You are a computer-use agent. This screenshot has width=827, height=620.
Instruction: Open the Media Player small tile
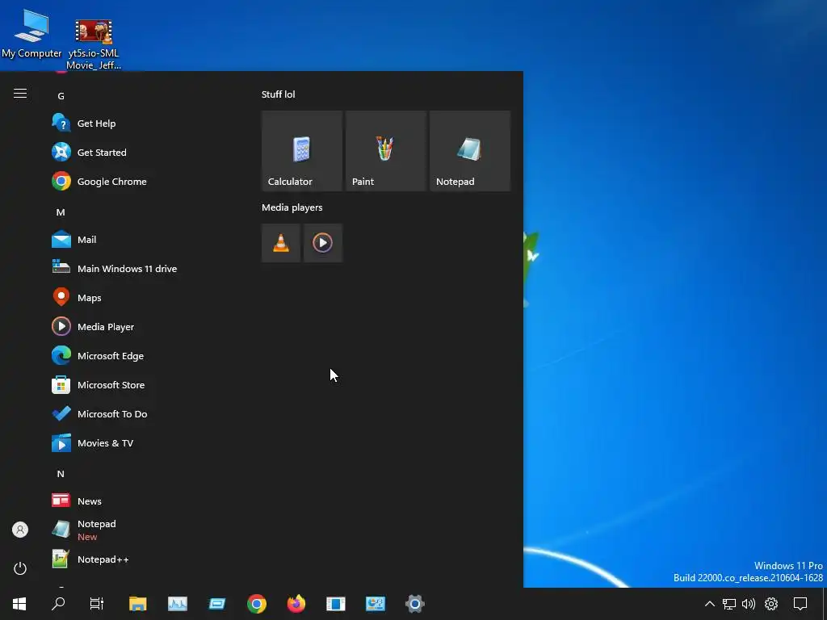(323, 243)
